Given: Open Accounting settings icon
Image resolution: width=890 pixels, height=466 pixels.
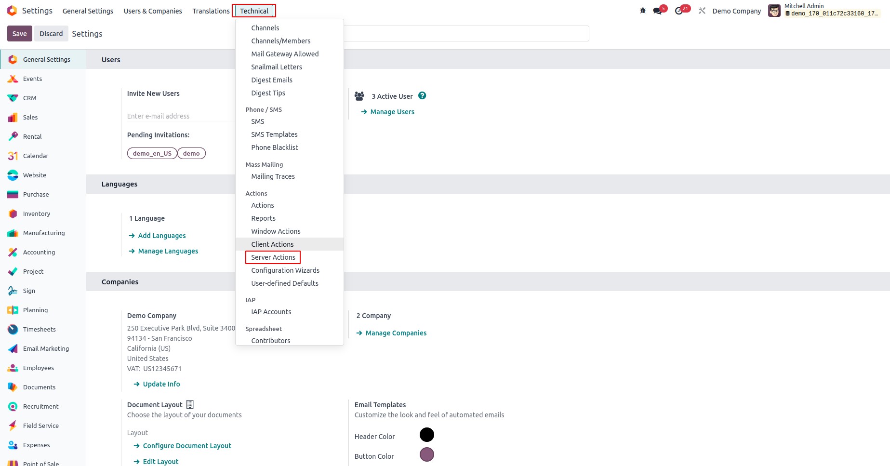Looking at the screenshot, I should tap(13, 252).
